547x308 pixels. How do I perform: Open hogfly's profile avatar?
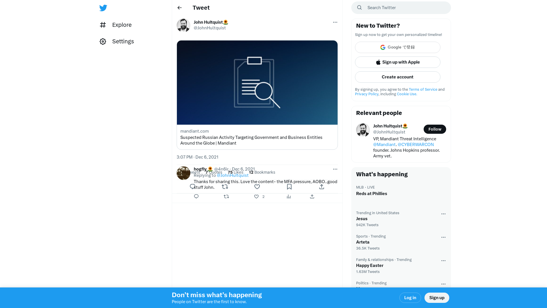tap(183, 173)
